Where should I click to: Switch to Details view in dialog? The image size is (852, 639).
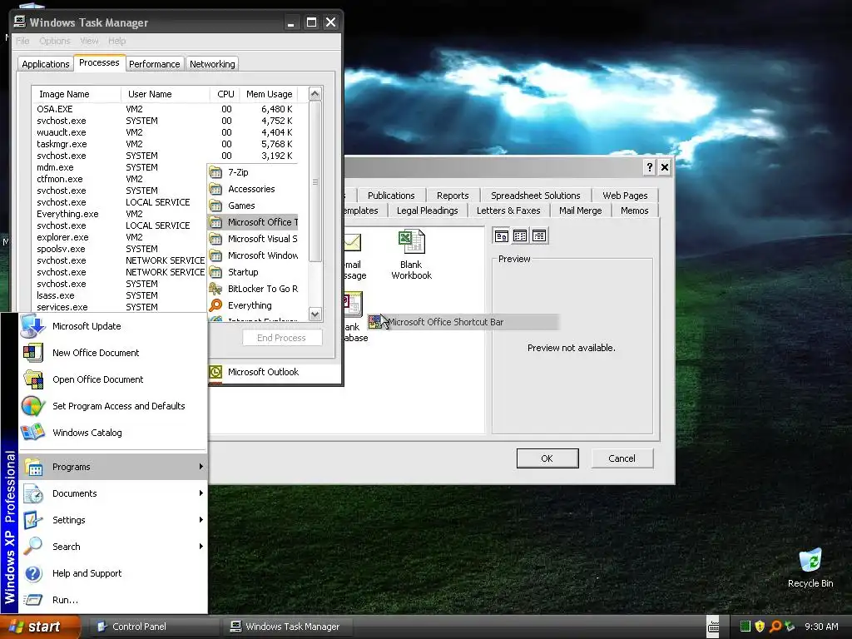coord(539,235)
